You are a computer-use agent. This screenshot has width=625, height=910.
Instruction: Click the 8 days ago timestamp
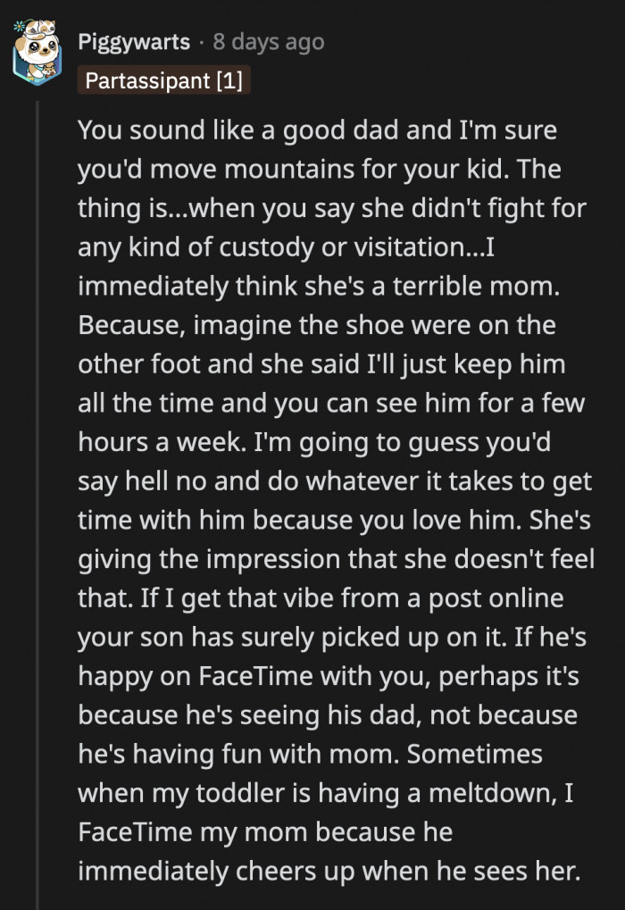click(266, 41)
